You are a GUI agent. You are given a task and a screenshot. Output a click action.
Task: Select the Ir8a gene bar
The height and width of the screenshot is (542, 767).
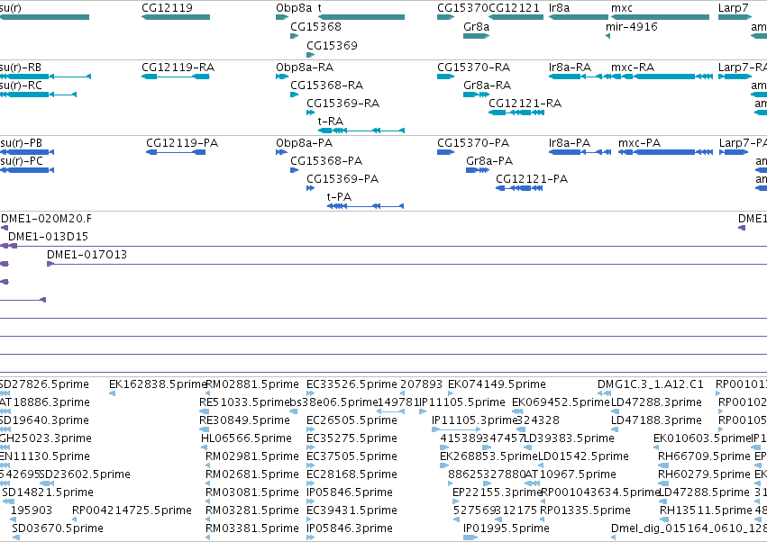click(x=579, y=17)
